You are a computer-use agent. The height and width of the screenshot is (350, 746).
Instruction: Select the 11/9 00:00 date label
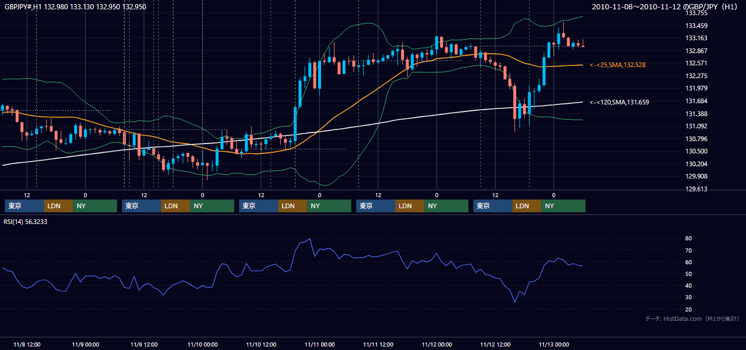(85, 344)
